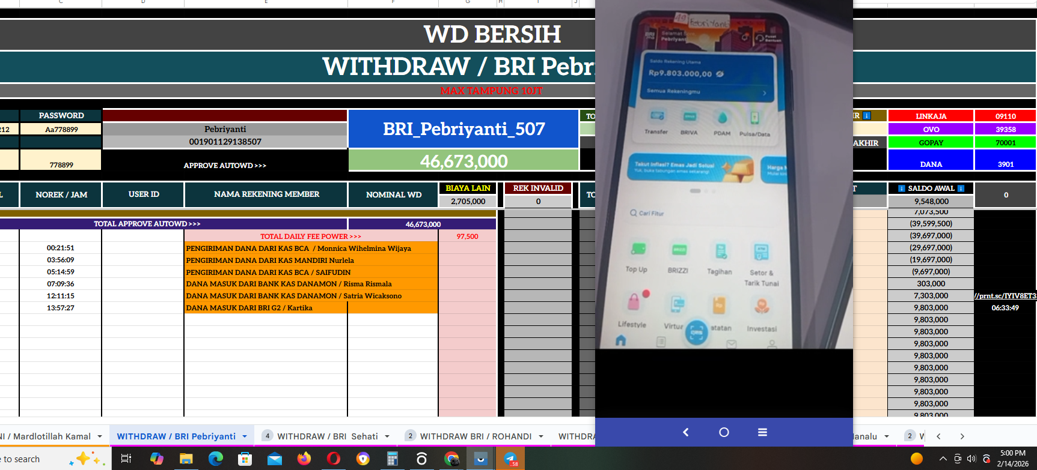Select the TOTAL DAILY FEE POWER value 97,500

[468, 236]
